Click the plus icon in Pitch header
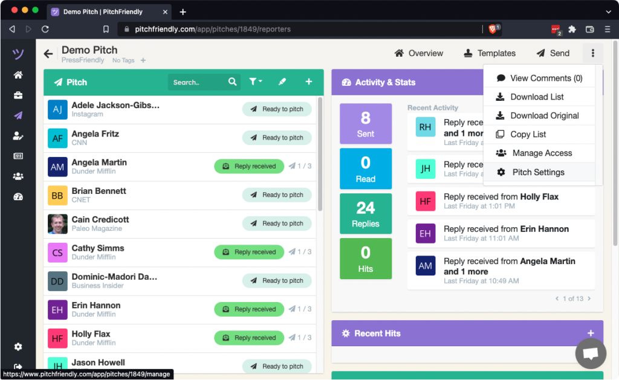 pos(308,82)
